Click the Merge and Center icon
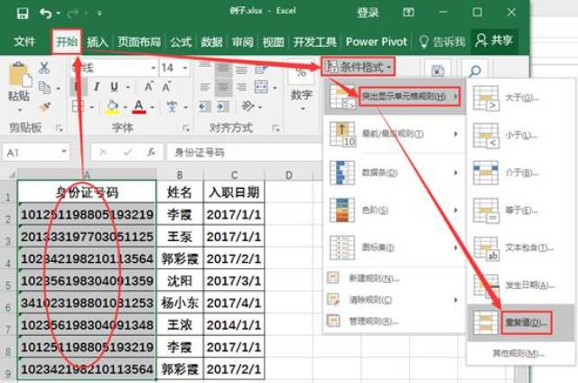Screen dimensions: 578x383 (261, 88)
